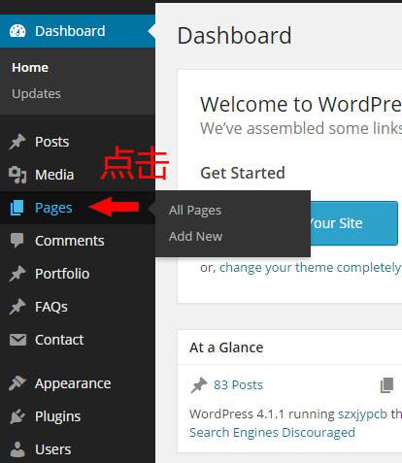Choose Add New in the Pages submenu

click(x=195, y=236)
